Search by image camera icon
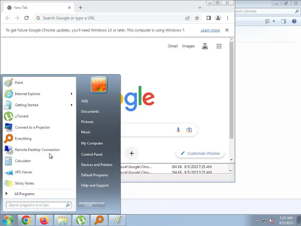Image resolution: width=301 pixels, height=226 pixels. click(x=189, y=130)
